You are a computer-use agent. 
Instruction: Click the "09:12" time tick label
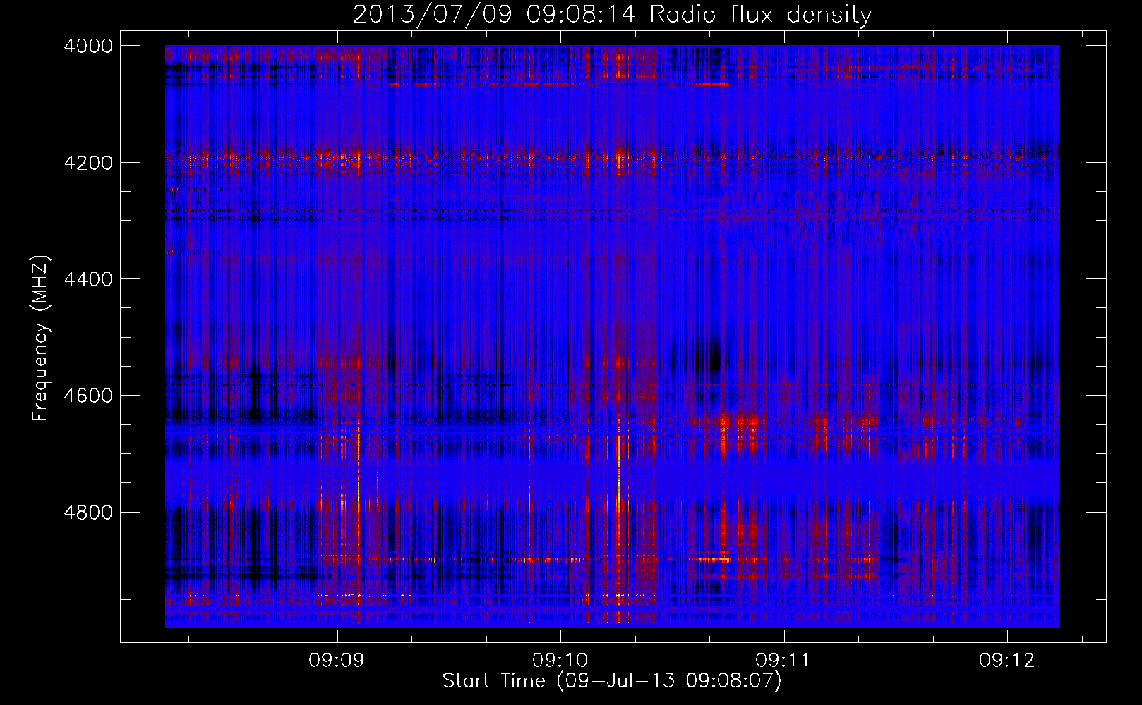coord(1007,660)
